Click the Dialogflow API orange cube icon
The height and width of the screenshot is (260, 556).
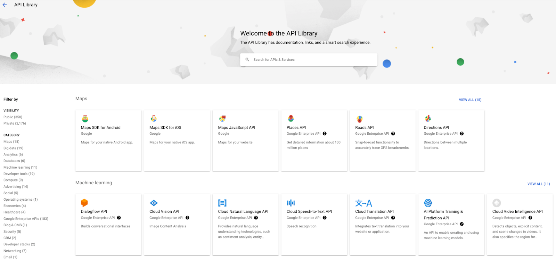[x=84, y=203]
